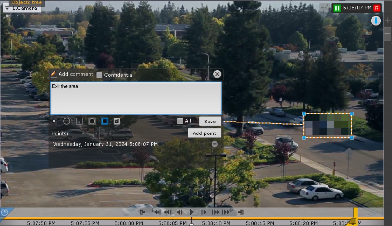Click the Add point button
Screen dimensions: 392x226
coord(204,133)
